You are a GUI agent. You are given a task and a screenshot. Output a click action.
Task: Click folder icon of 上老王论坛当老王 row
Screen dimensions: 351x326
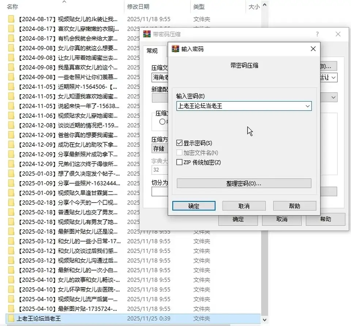[11, 318]
